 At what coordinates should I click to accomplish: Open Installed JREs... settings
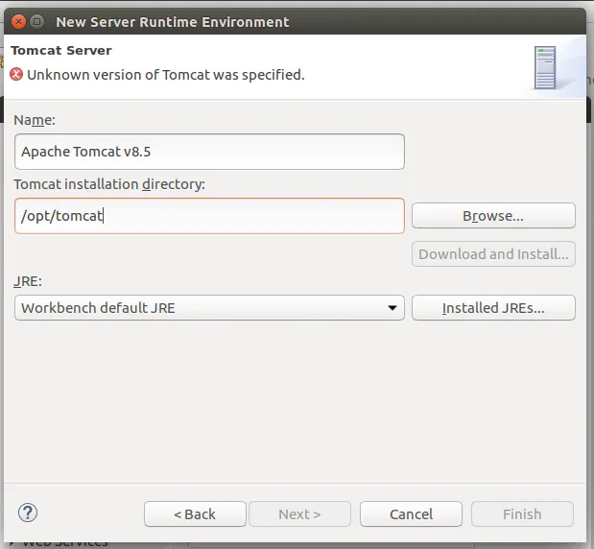click(x=493, y=308)
